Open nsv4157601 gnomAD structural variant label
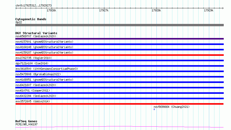 pyautogui.click(x=44, y=42)
